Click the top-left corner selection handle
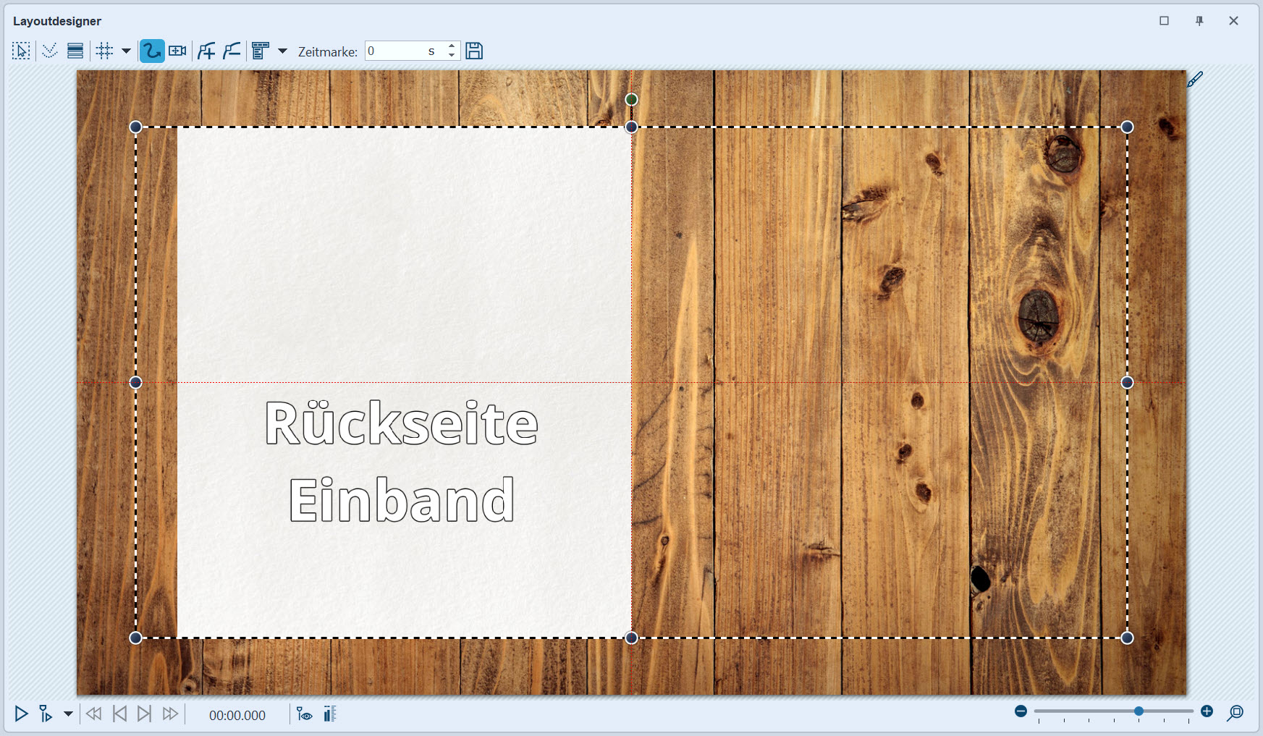Image resolution: width=1263 pixels, height=736 pixels. [x=135, y=127]
